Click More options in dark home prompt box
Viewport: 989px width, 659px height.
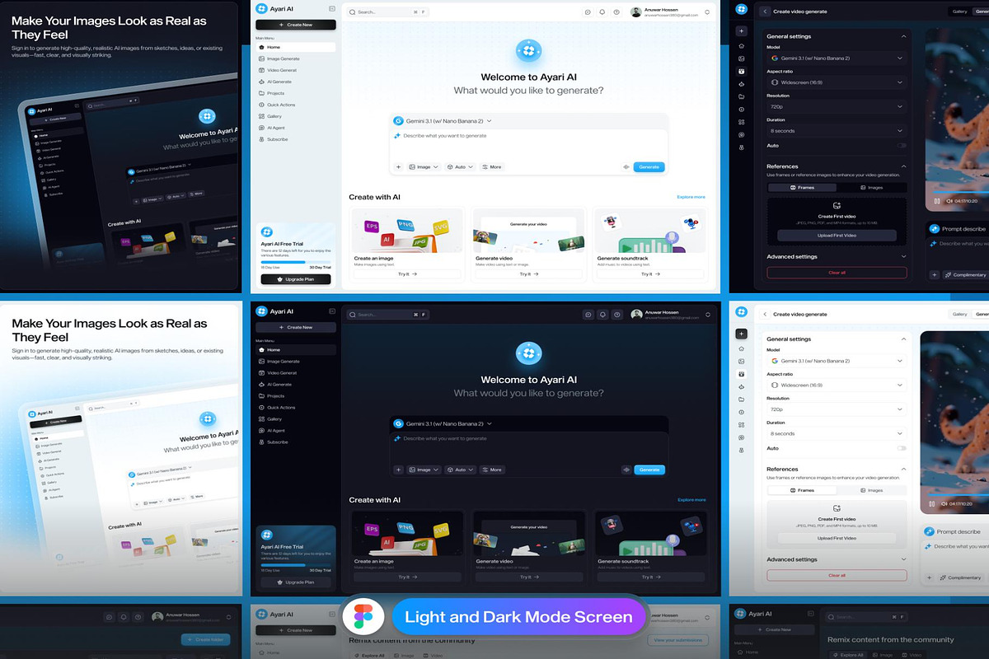[492, 470]
